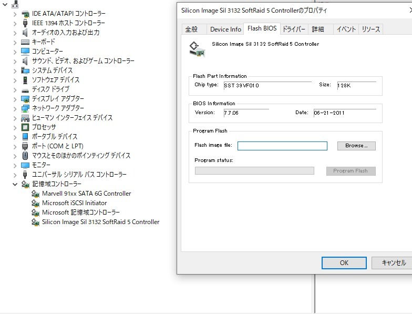Click the monitor (モニター) category icon
Image resolution: width=412 pixels, height=314 pixels.
tap(25, 165)
